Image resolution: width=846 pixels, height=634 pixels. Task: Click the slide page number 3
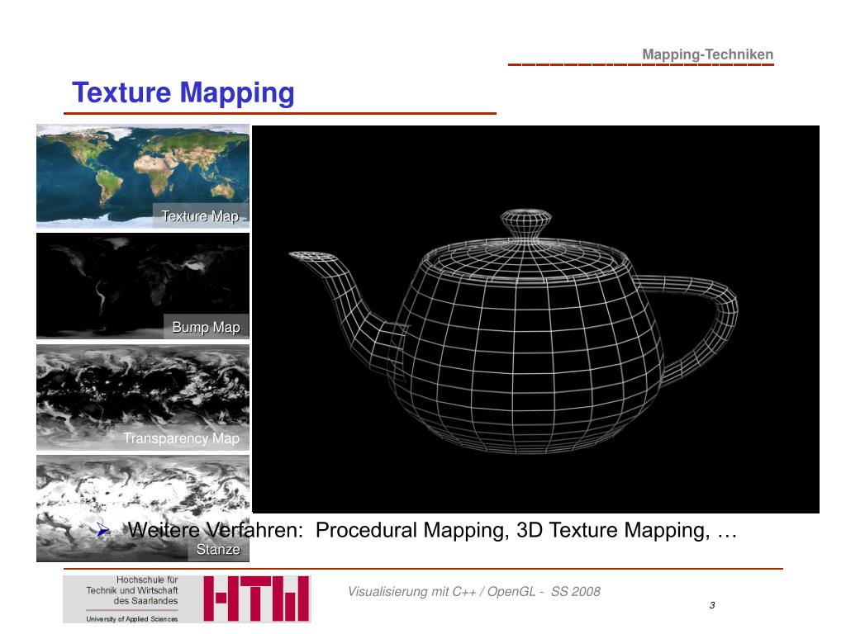(711, 606)
